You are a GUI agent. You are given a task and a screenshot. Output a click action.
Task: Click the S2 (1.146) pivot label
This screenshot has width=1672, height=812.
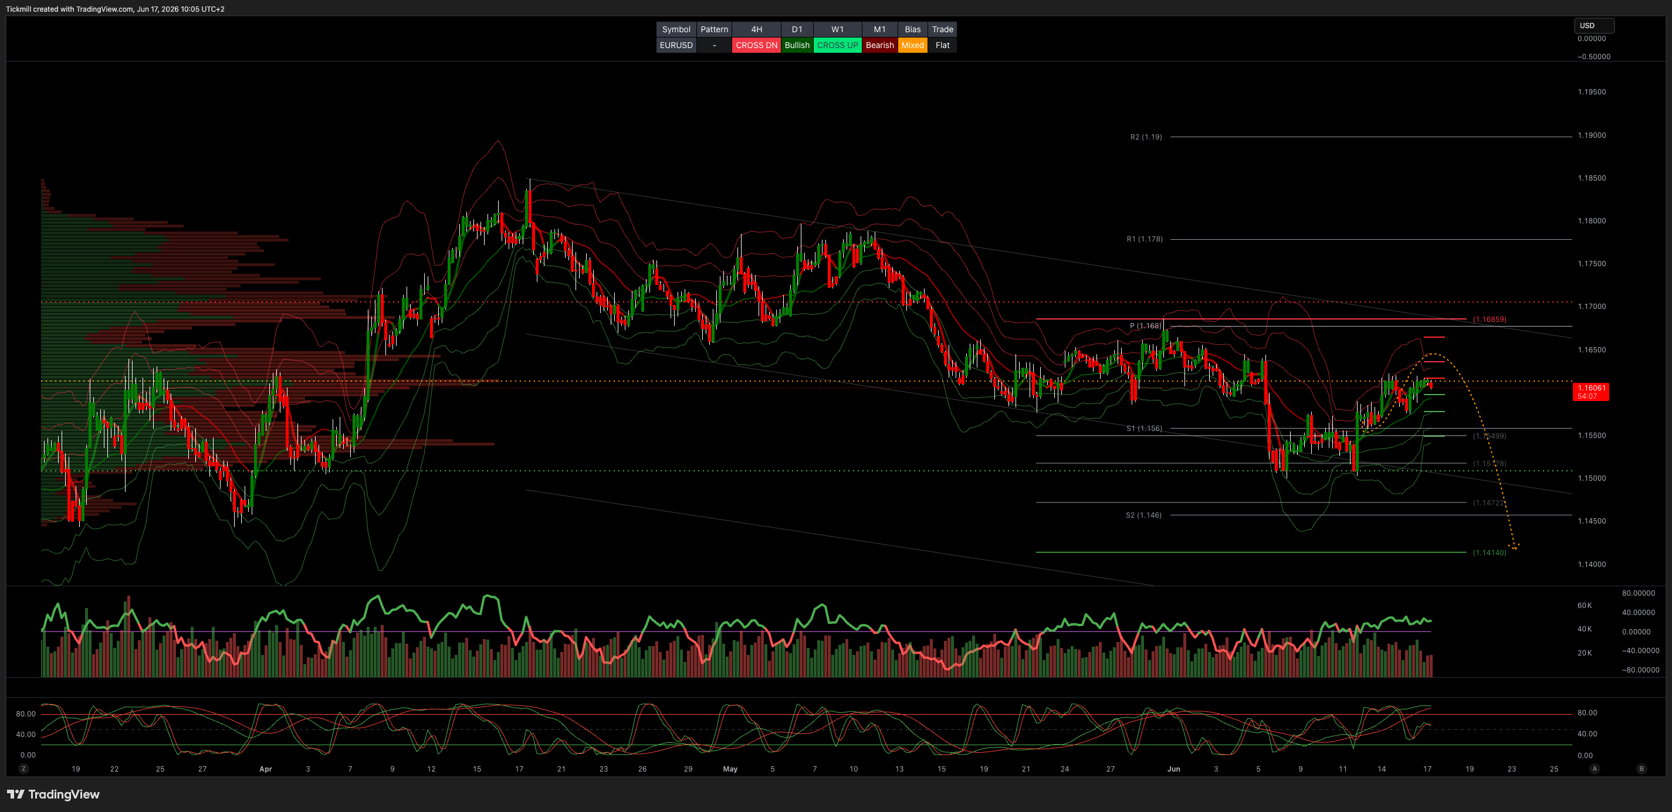pyautogui.click(x=1143, y=515)
